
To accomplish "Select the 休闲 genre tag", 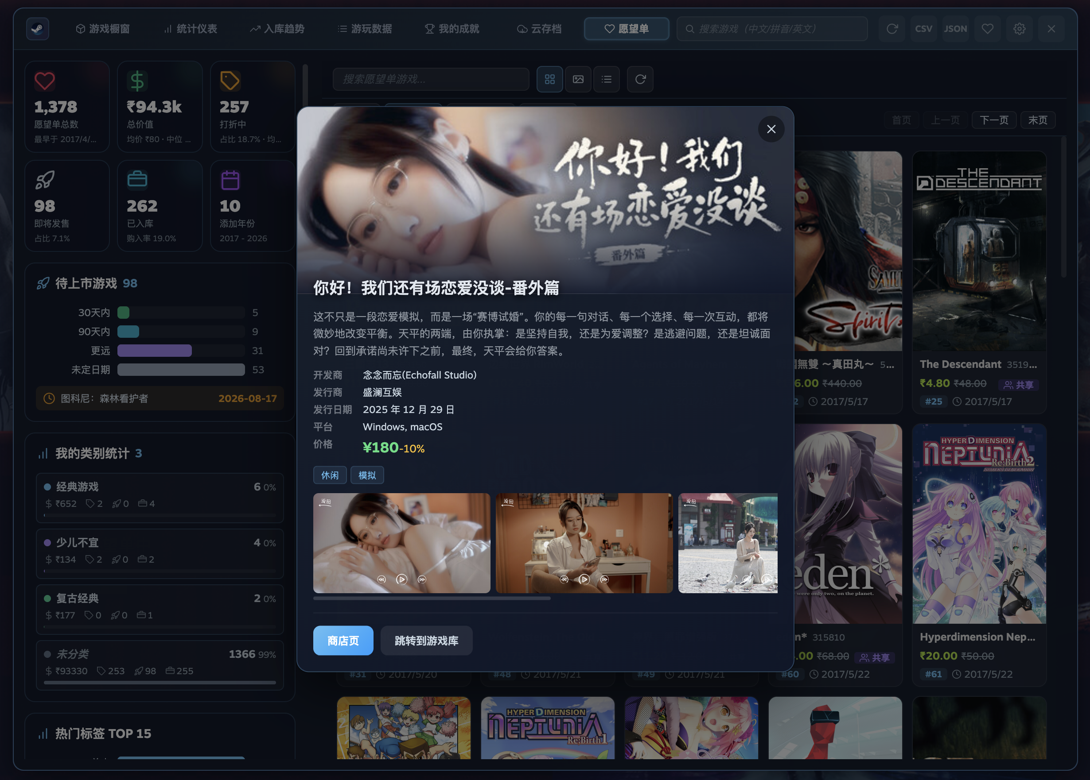I will point(330,475).
